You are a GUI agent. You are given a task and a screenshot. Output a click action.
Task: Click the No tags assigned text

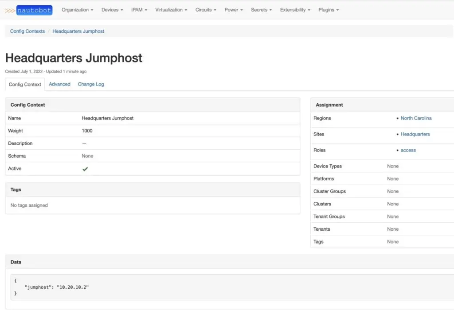point(29,205)
